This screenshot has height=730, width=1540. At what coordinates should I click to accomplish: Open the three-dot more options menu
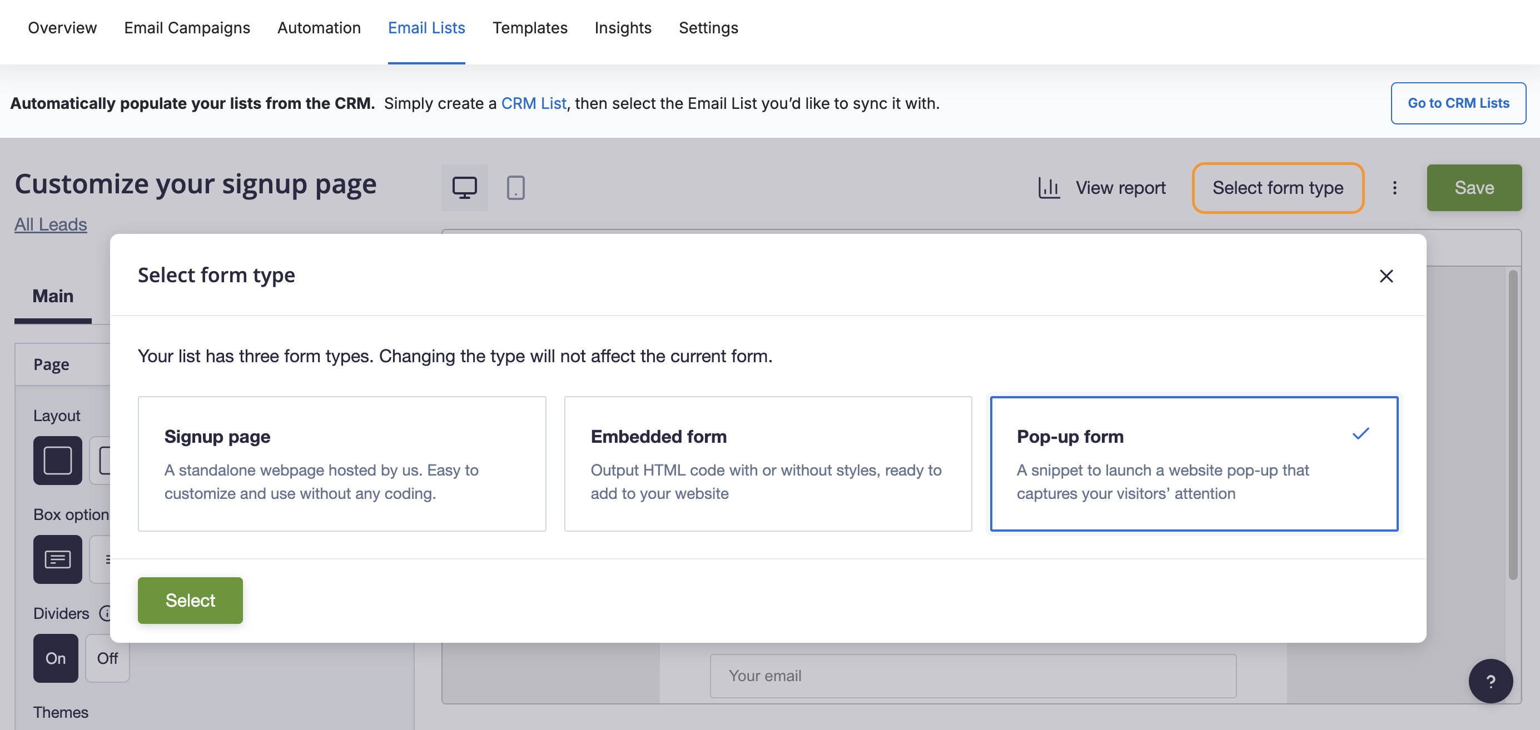pyautogui.click(x=1394, y=188)
